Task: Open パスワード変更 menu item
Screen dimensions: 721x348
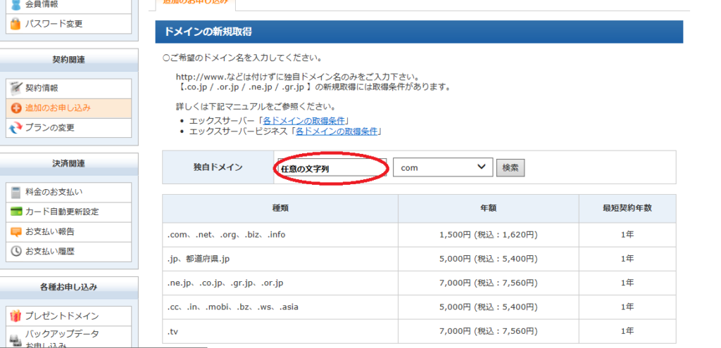Action: pos(54,24)
